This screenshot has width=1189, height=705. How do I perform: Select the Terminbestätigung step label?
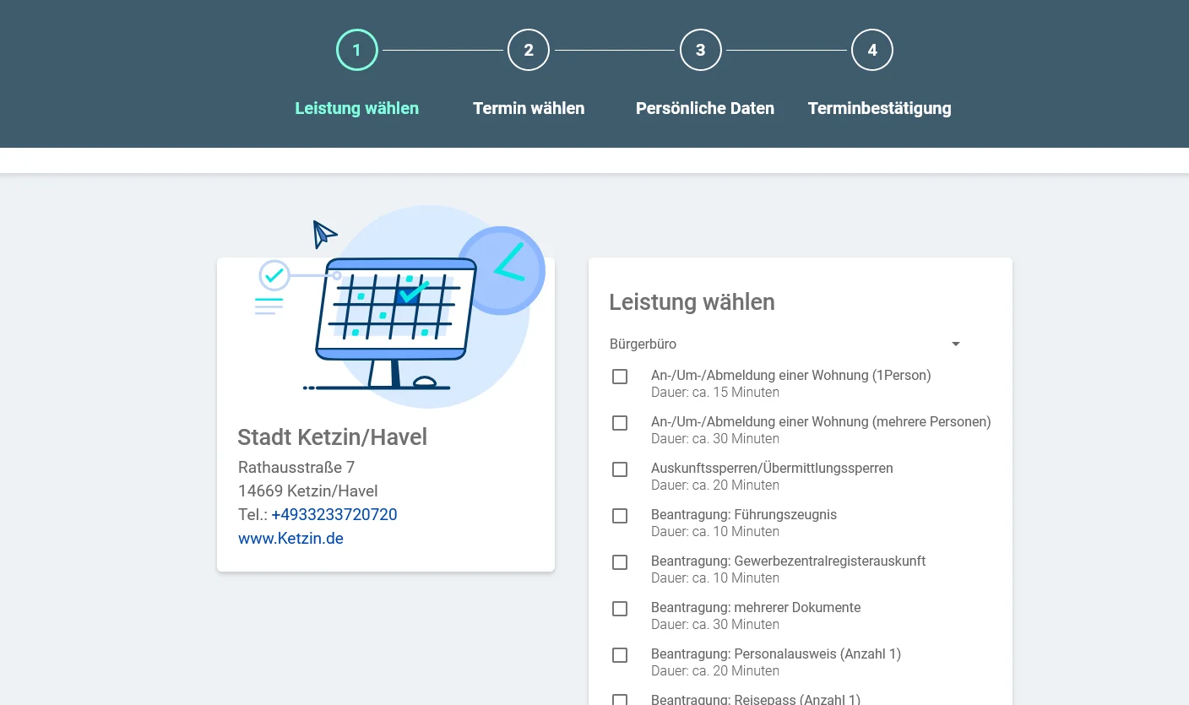[879, 108]
